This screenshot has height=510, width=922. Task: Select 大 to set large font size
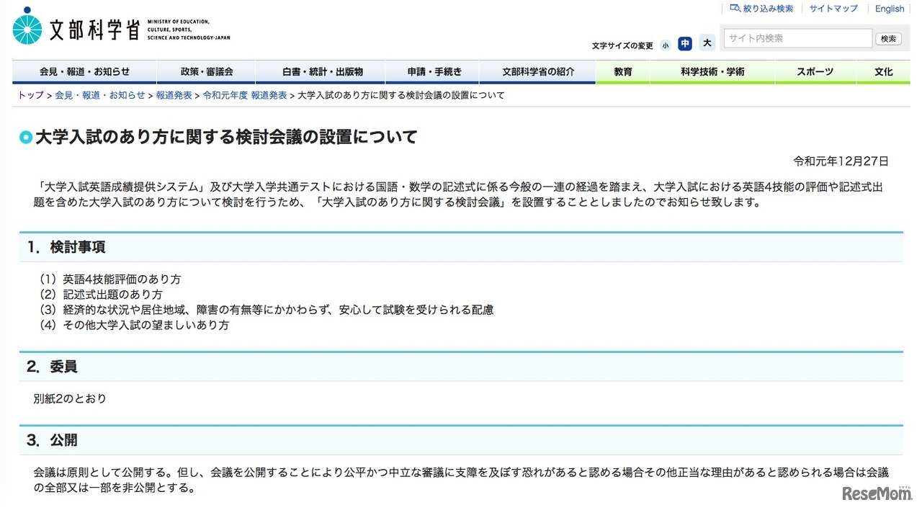(706, 44)
